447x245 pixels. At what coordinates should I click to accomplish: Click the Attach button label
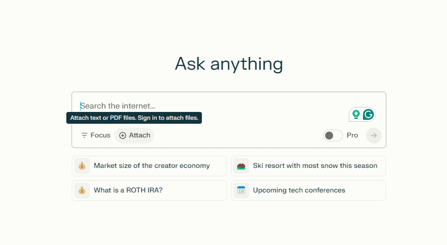click(x=140, y=136)
